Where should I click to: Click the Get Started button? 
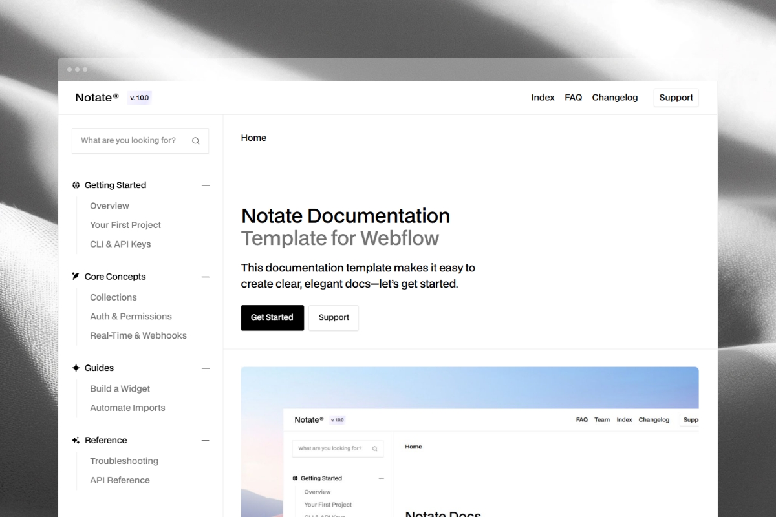(x=272, y=317)
